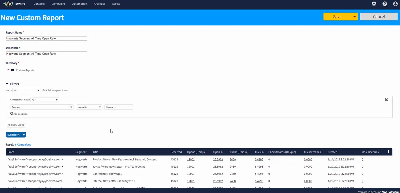Open the Run Report dropdown arrow
Viewport: 400px width, 193px height.
point(24,135)
